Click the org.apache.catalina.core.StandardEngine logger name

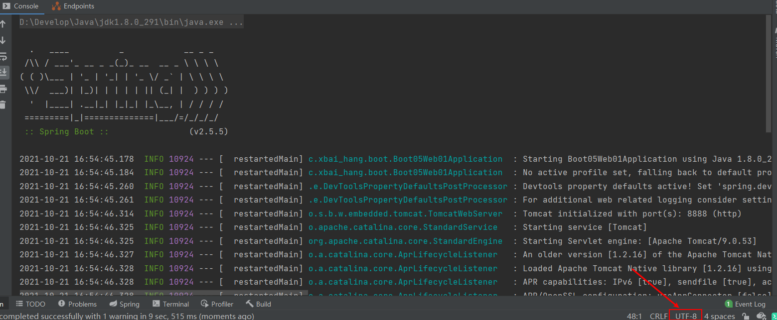[x=405, y=241]
